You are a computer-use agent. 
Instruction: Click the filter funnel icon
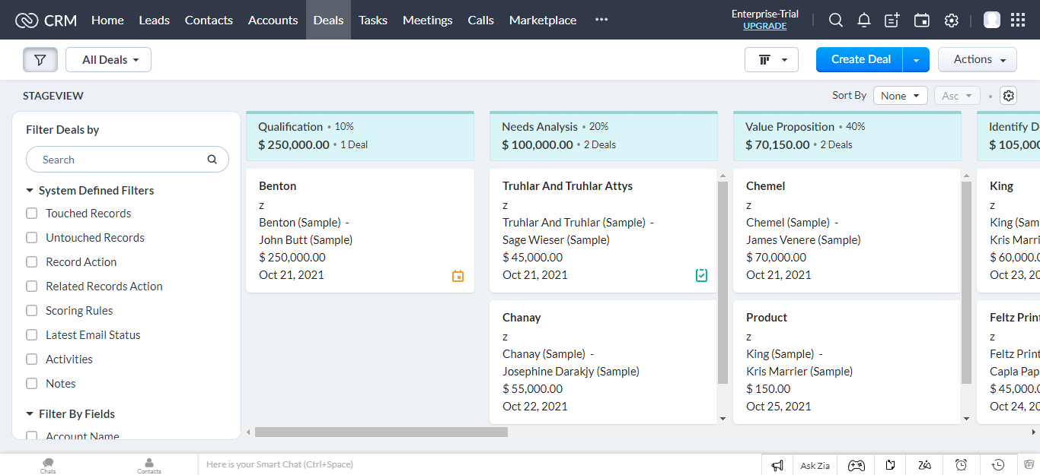click(40, 60)
